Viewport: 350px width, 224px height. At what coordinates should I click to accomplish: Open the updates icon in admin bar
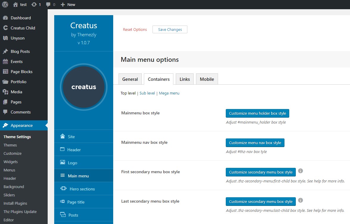pos(34,4)
